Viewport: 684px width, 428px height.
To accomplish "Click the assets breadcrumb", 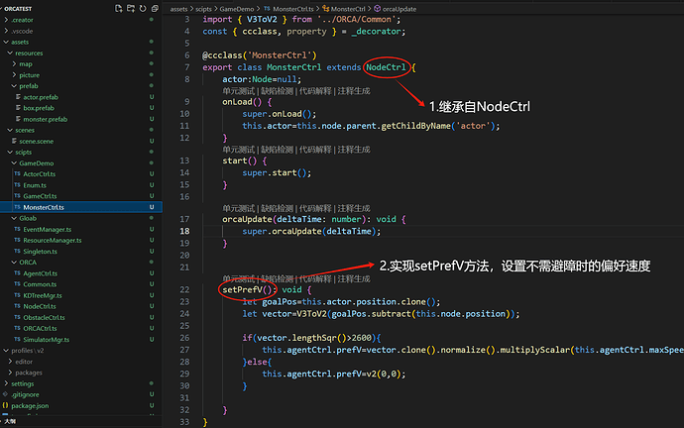I will tap(178, 9).
